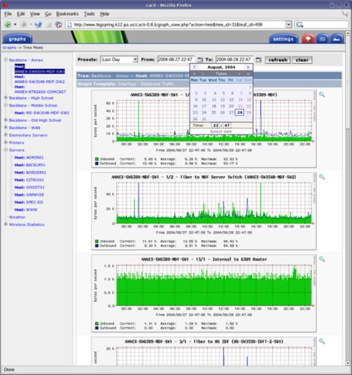Open the Back button history dropdown arrow
The height and width of the screenshot is (375, 352).
pos(15,25)
